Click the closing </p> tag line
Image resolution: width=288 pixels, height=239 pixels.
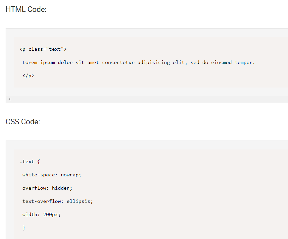tap(28, 76)
